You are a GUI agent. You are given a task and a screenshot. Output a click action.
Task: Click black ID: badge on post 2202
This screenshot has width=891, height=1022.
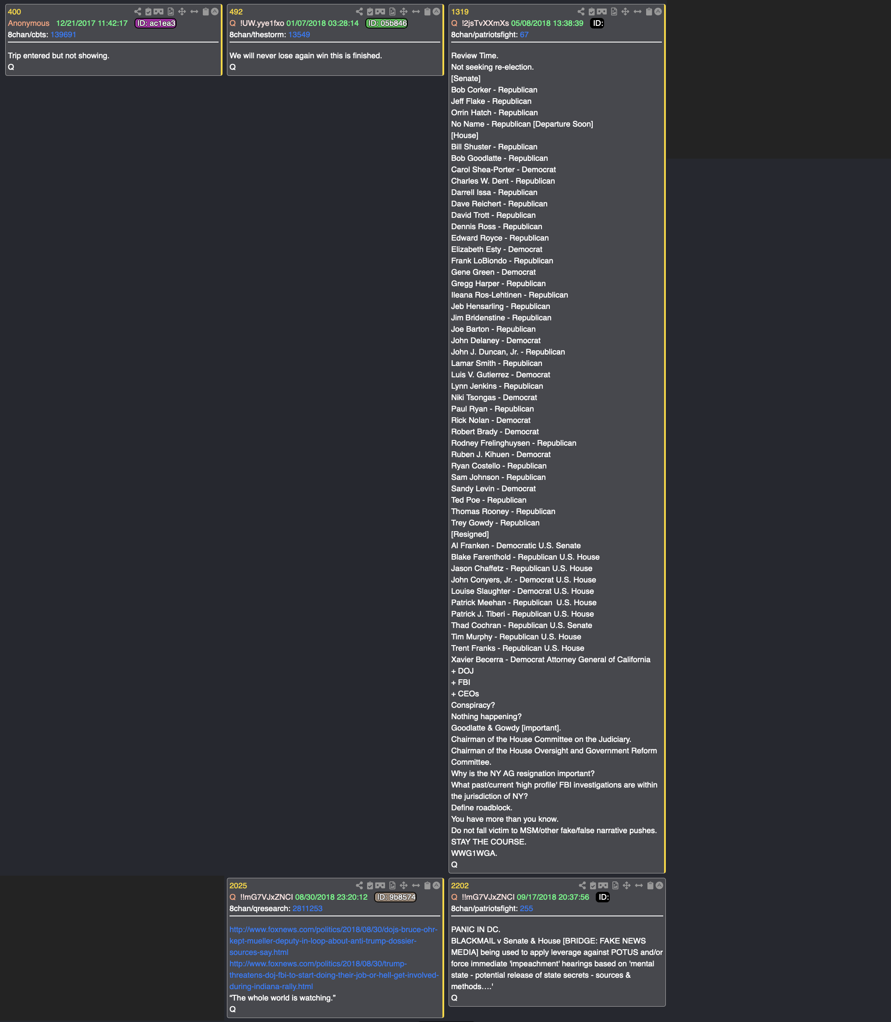point(603,897)
